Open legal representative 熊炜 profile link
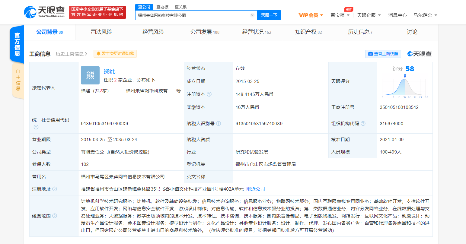This screenshot has height=244, width=466. (x=110, y=71)
